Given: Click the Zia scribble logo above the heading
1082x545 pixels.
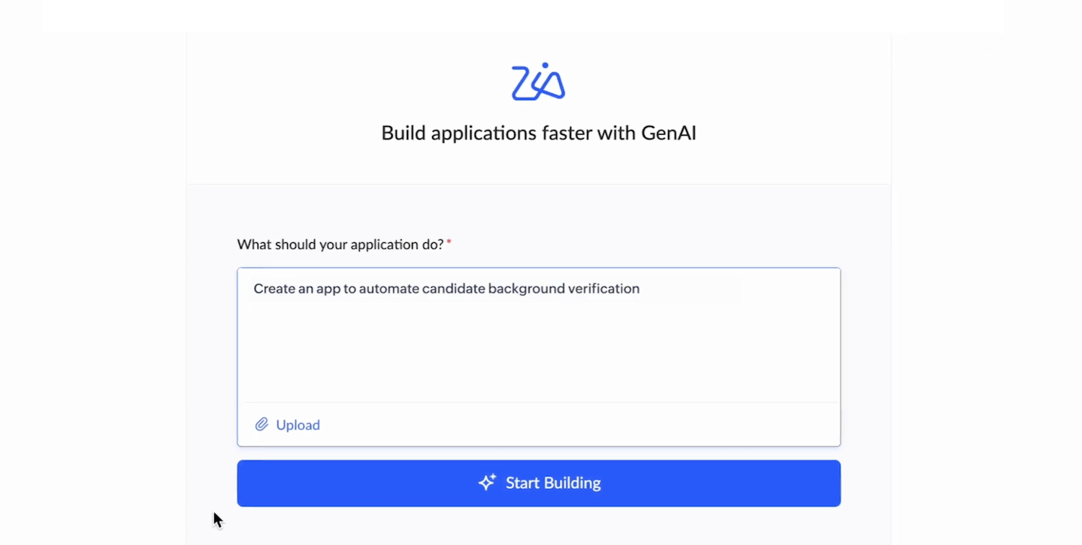Looking at the screenshot, I should [537, 81].
